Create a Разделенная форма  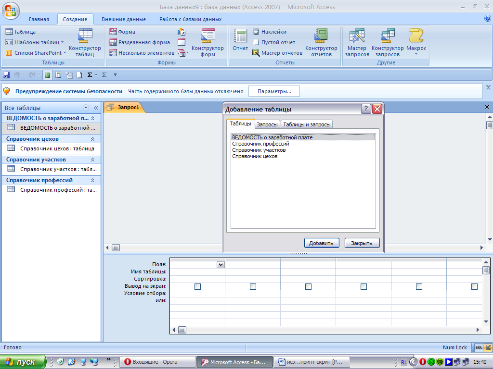(140, 42)
